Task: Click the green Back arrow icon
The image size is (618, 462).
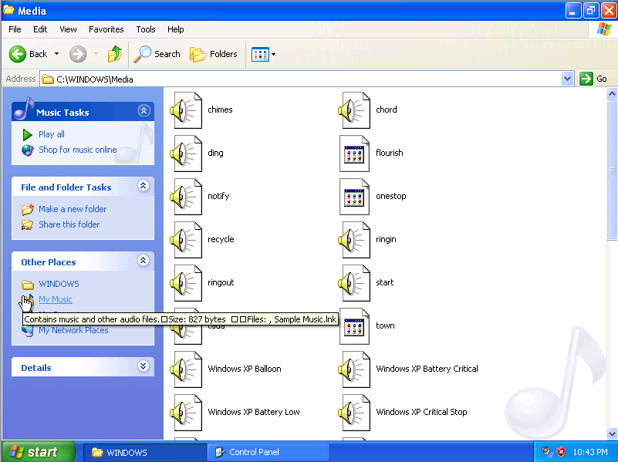Action: point(17,54)
